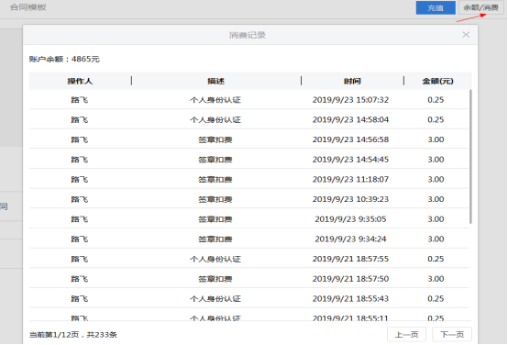Click amount 0.25 in the 15:07:32 row
The width and height of the screenshot is (508, 345).
[x=436, y=100]
